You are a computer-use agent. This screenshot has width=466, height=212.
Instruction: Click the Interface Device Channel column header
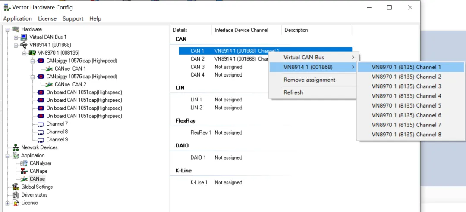(247, 30)
